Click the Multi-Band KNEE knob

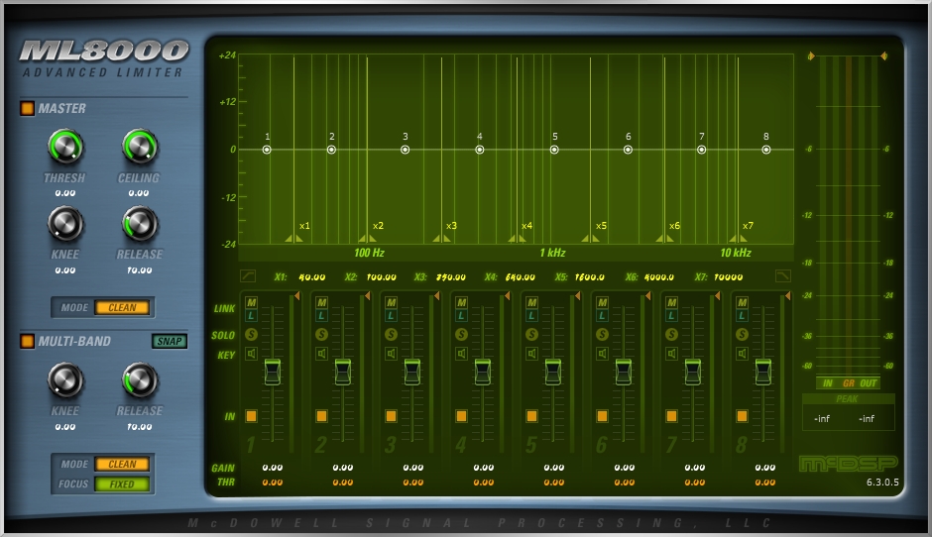(x=65, y=380)
